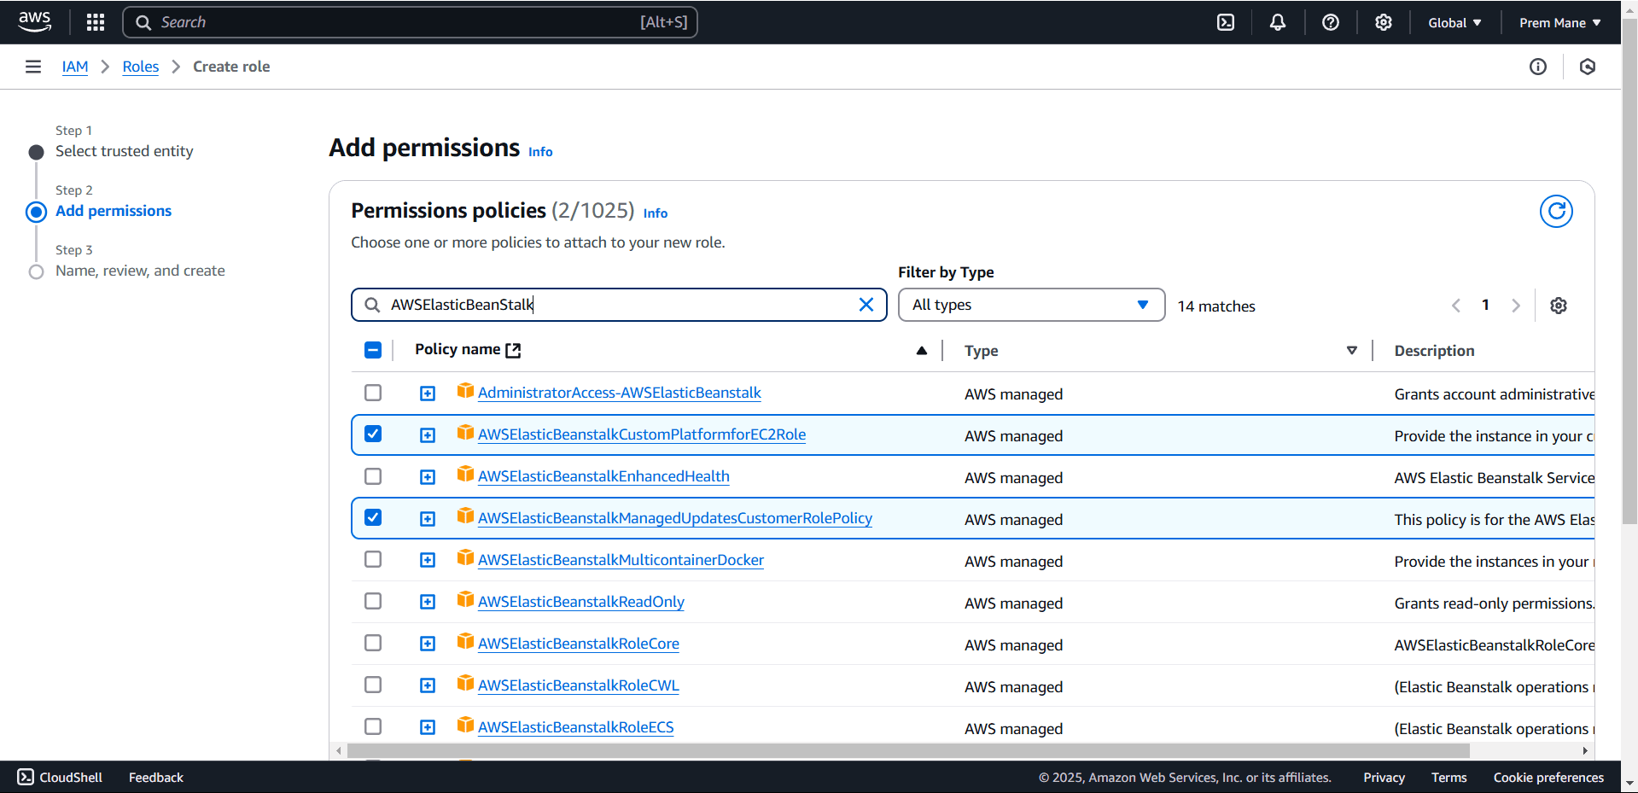1638x793 pixels.
Task: Expand AWSElasticBeanstalkRoleCWL policy details
Action: (428, 685)
